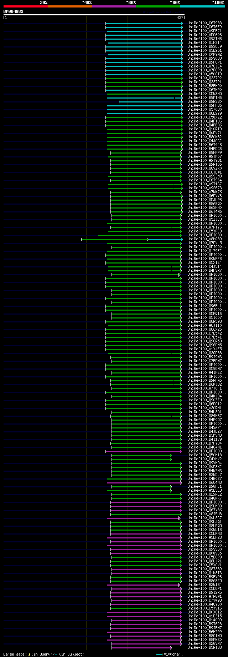Select UniRef100_C0KYN2 label

pyautogui.click(x=204, y=55)
